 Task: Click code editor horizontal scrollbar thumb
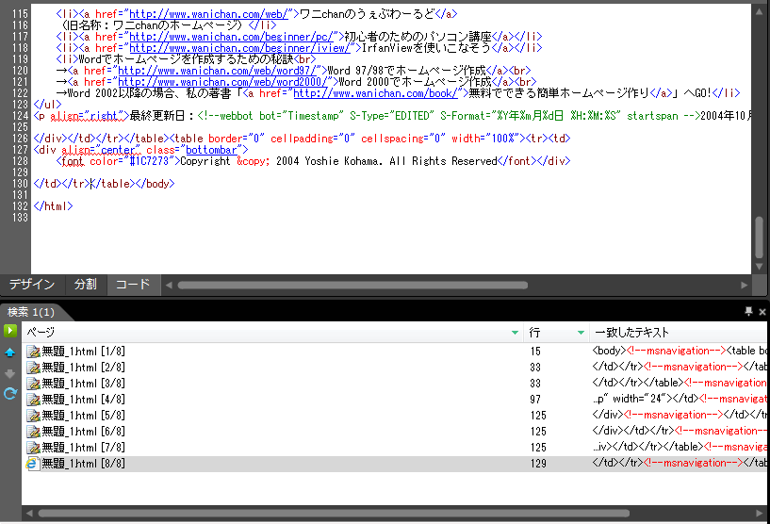click(x=352, y=286)
